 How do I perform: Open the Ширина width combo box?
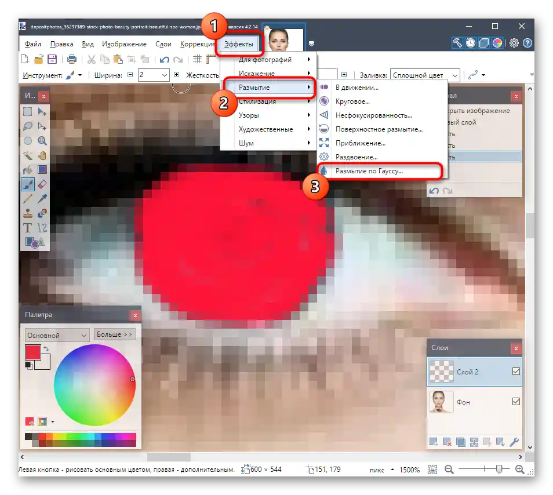point(154,75)
